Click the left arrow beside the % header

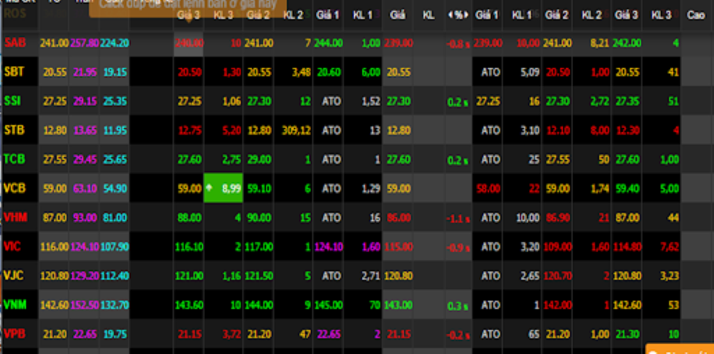point(450,15)
